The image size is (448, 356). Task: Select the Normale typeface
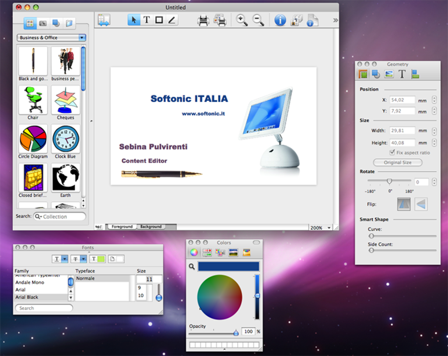(x=102, y=278)
